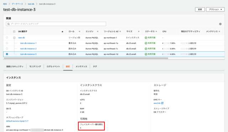Select the test-db-instance-3 radio button

[x=7, y=54]
